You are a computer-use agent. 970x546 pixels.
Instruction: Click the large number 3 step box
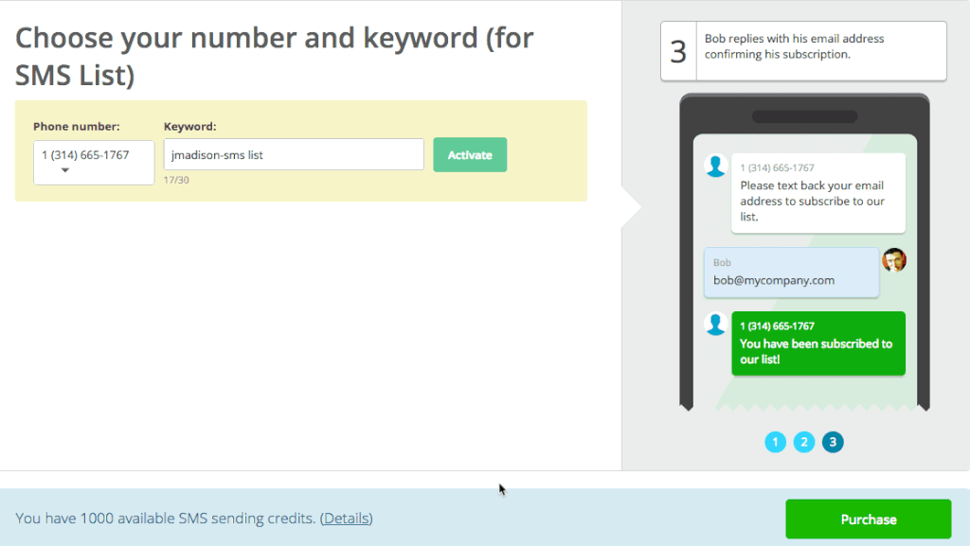[678, 51]
